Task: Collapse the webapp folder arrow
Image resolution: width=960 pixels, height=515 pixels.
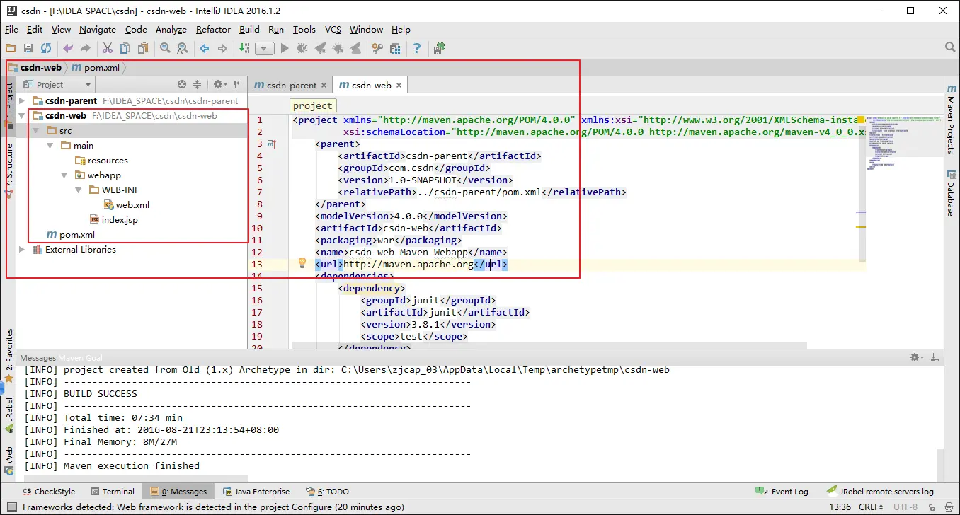Action: point(64,175)
